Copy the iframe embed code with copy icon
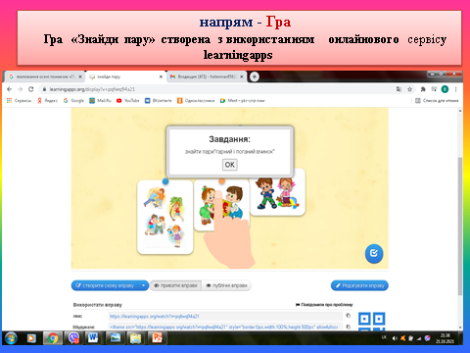Screen dimensions: 470x353 349,327
